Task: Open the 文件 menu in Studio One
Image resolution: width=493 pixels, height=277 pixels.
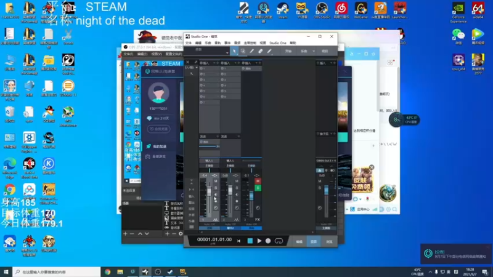Action: pos(189,43)
